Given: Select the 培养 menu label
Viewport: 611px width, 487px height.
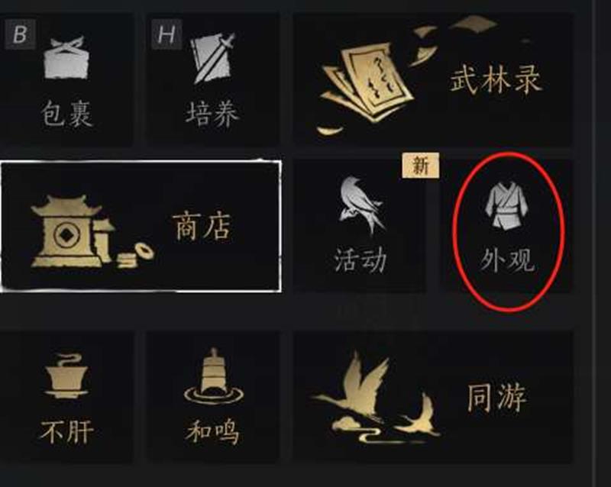Looking at the screenshot, I should pyautogui.click(x=212, y=114).
